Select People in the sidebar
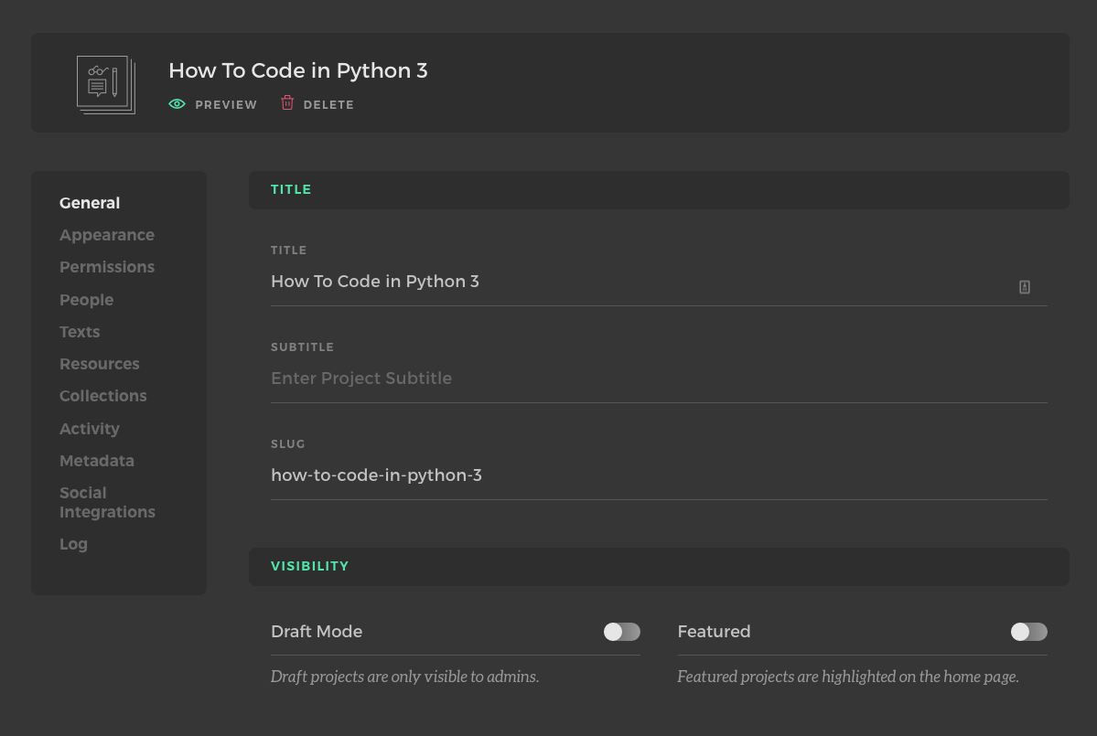This screenshot has height=736, width=1097. coord(87,300)
